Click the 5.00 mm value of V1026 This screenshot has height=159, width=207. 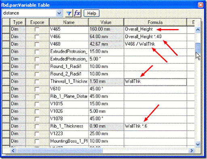pos(106,111)
